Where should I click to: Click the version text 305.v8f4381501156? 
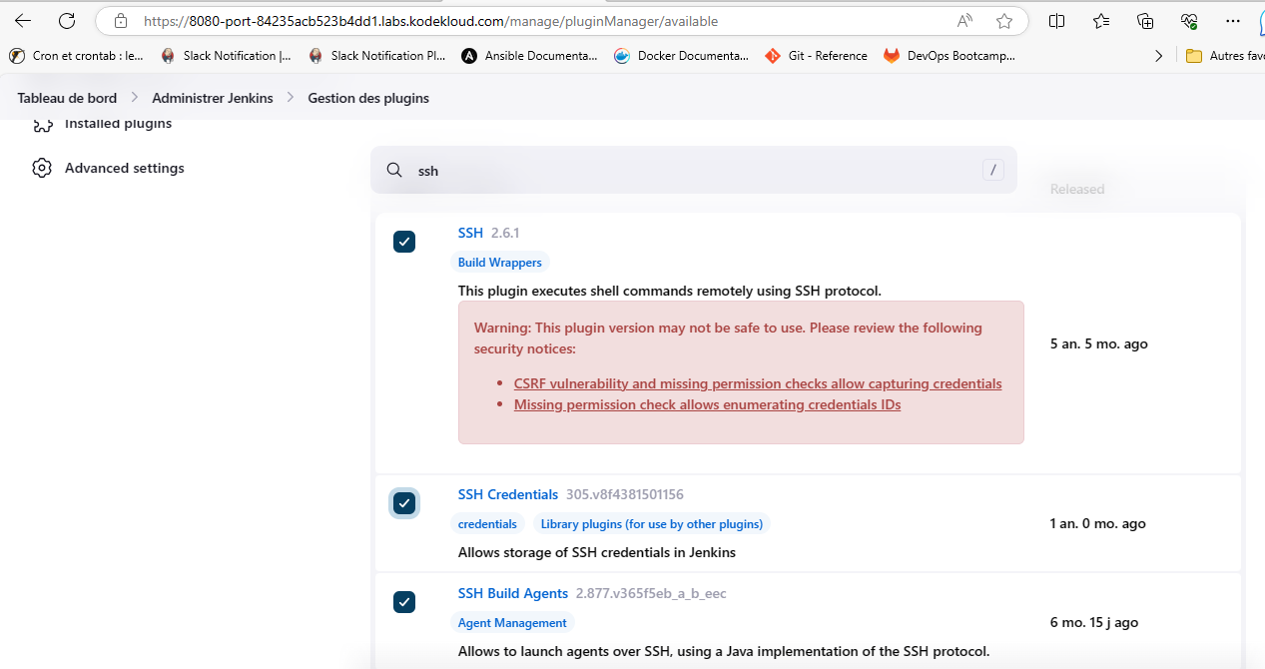[x=625, y=494]
